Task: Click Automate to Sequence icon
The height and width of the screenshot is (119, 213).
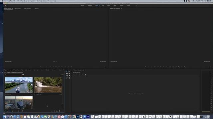Action: (x=52, y=111)
